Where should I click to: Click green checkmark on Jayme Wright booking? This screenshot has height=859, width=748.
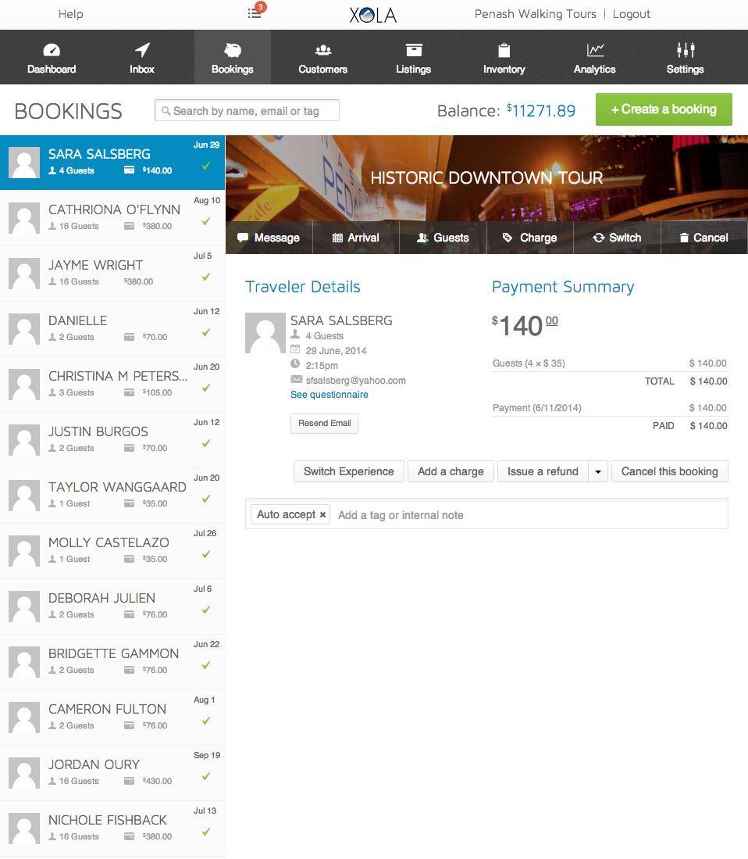206,277
